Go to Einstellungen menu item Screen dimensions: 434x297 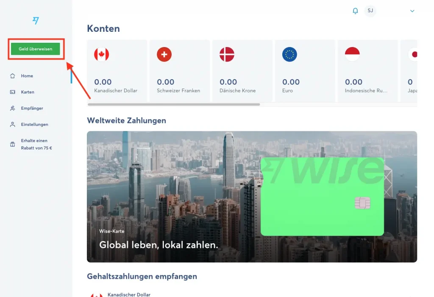[35, 125]
